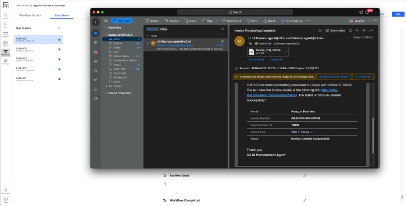
Task: Click the Download All link
Action: point(257,59)
